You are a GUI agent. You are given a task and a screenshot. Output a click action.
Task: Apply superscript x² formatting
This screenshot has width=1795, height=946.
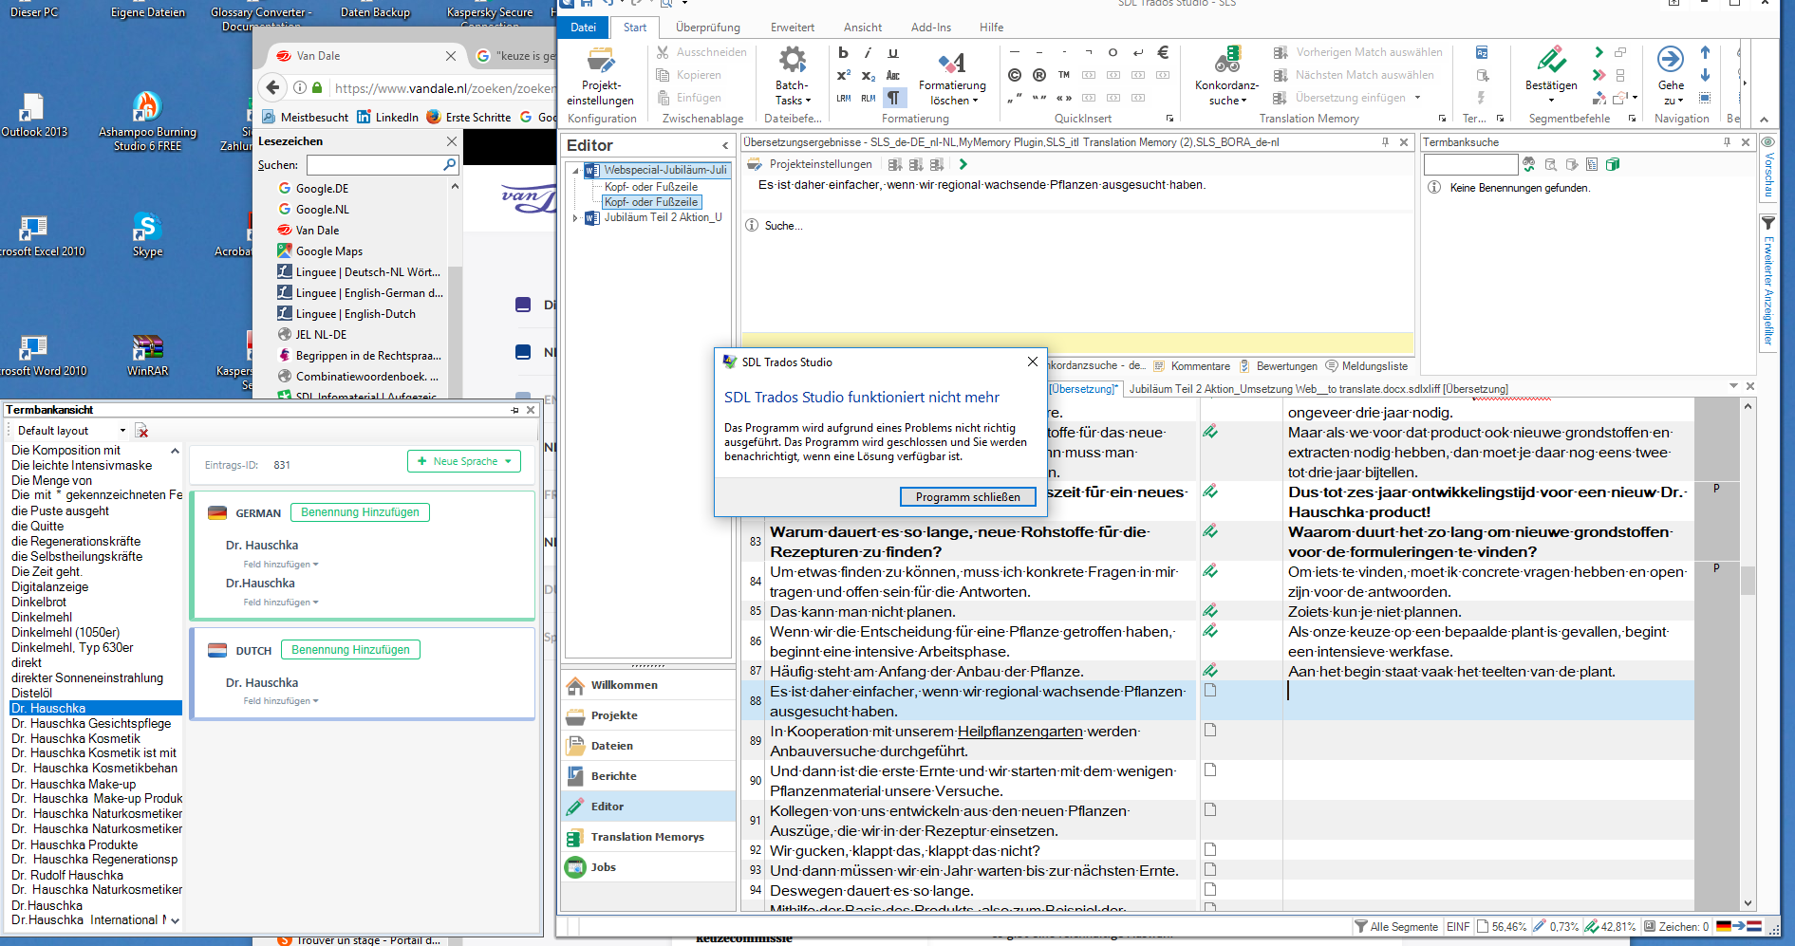843,75
